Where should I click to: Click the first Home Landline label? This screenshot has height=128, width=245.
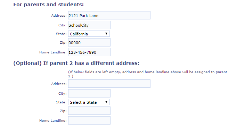point(53,52)
